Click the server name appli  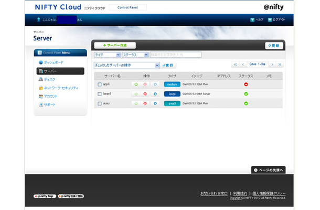[106, 84]
